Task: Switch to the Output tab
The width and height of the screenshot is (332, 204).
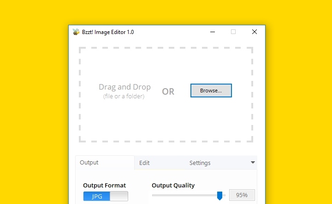Action: coord(105,163)
